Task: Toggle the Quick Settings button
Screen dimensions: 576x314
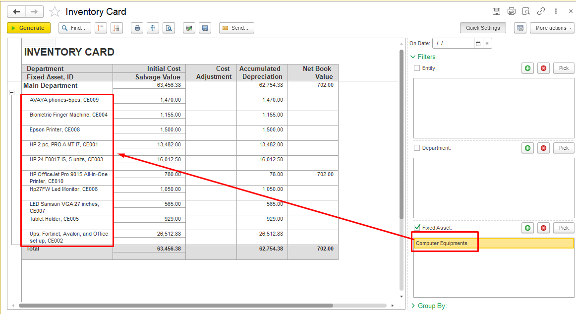Action: point(483,28)
